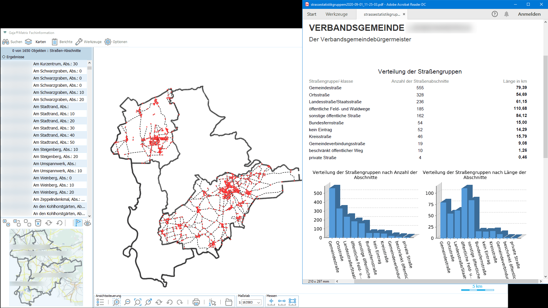The height and width of the screenshot is (308, 548).
Task: Toggle the eye visibility icon
Action: pos(88,223)
